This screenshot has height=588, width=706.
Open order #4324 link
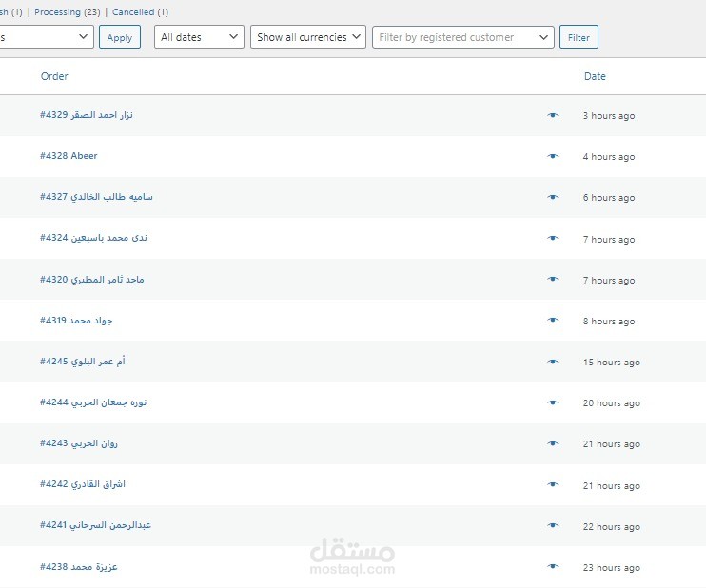coord(93,238)
